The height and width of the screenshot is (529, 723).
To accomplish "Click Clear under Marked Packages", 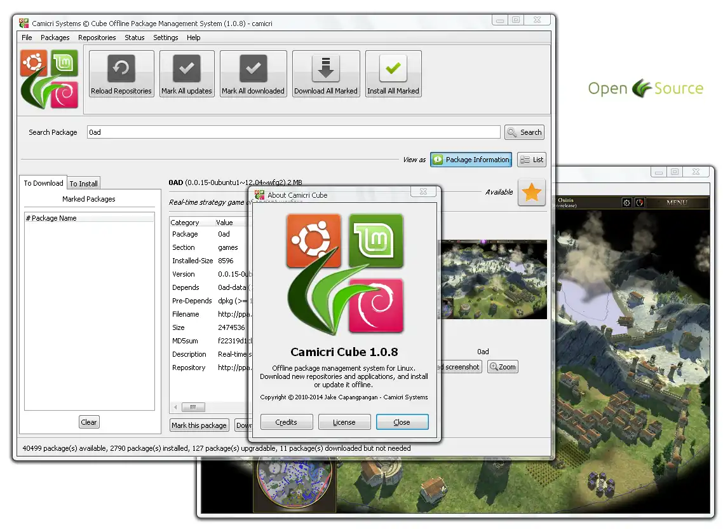I will (x=89, y=422).
